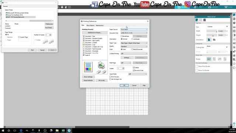This screenshot has width=236, height=133.
Task: Select Portrait orientation radio button
Action: [x=122, y=39]
